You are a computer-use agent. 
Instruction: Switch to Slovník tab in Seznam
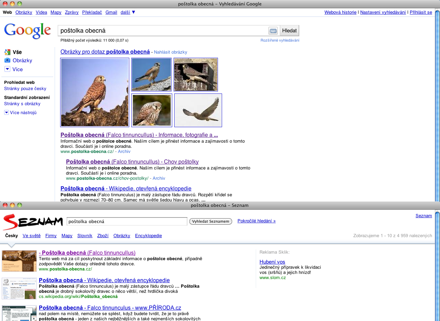click(85, 235)
